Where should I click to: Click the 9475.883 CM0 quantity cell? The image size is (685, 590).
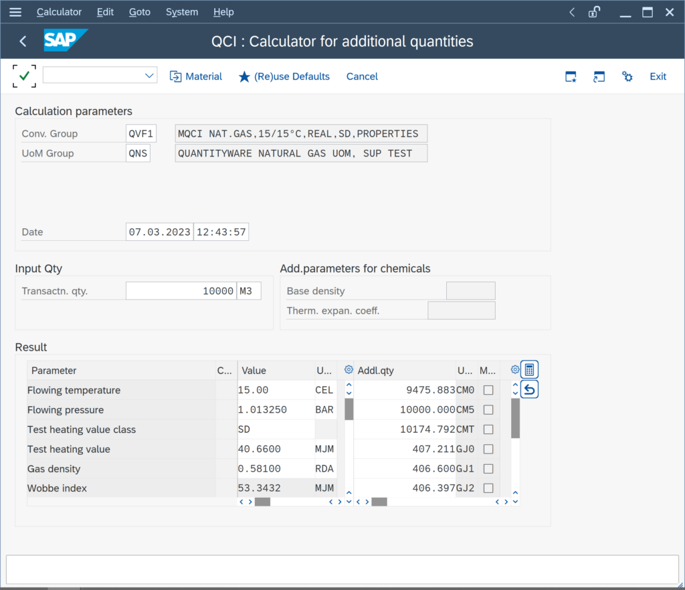click(405, 390)
